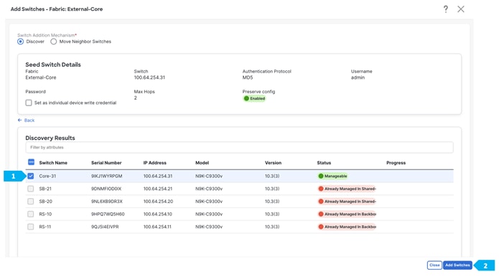
Task: Close the Add Switches dialog with X
Action: (x=461, y=9)
